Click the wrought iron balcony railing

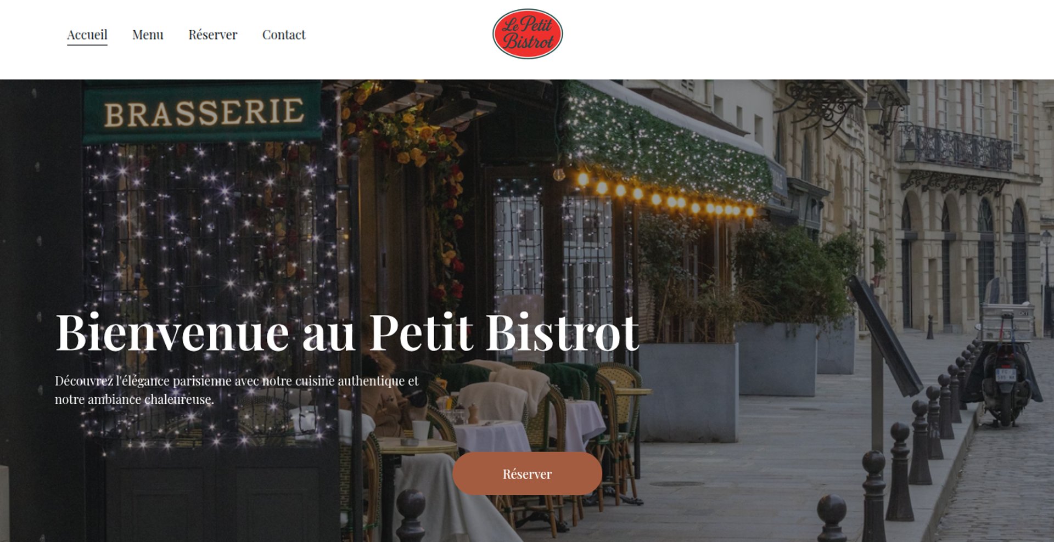[x=955, y=147]
